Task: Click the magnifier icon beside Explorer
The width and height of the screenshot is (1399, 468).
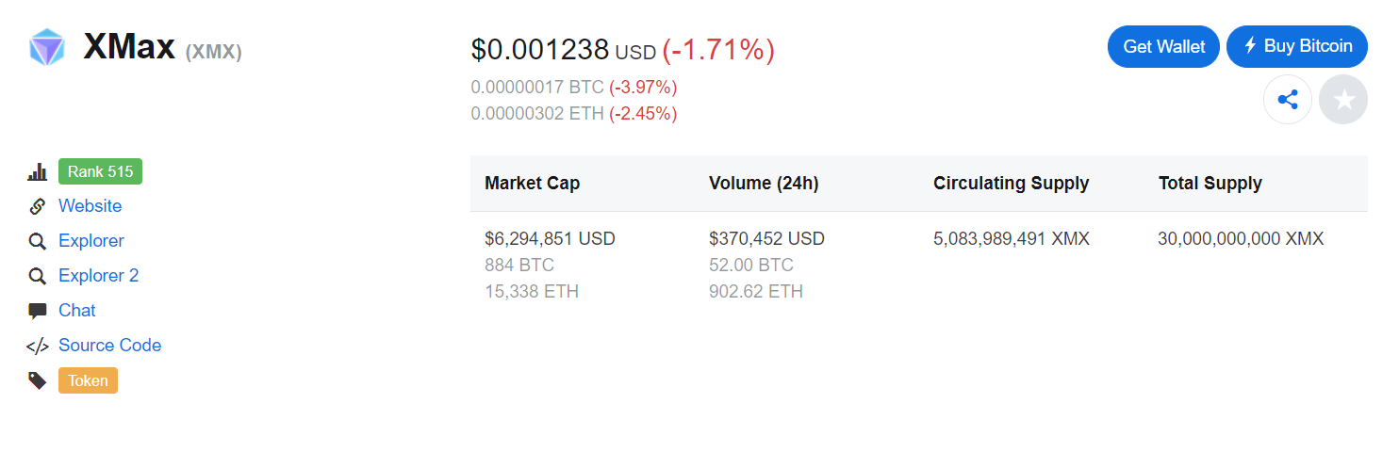Action: click(x=37, y=241)
